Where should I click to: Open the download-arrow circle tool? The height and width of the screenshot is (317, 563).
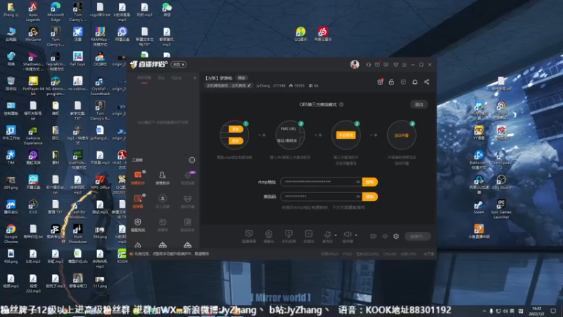163,201
